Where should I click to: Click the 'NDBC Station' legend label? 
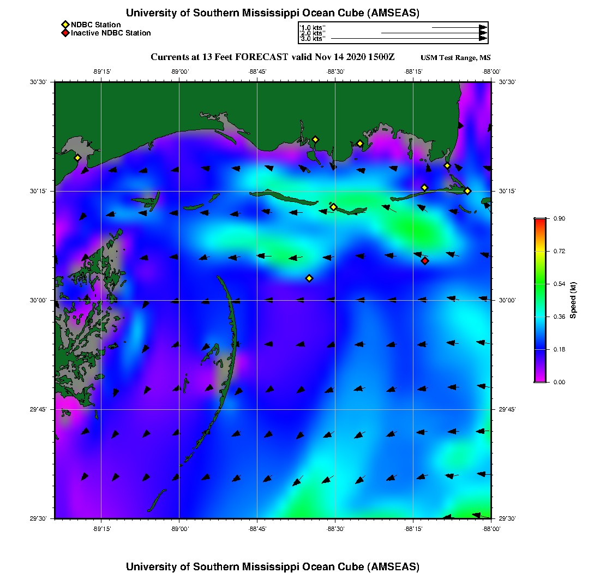(x=96, y=25)
